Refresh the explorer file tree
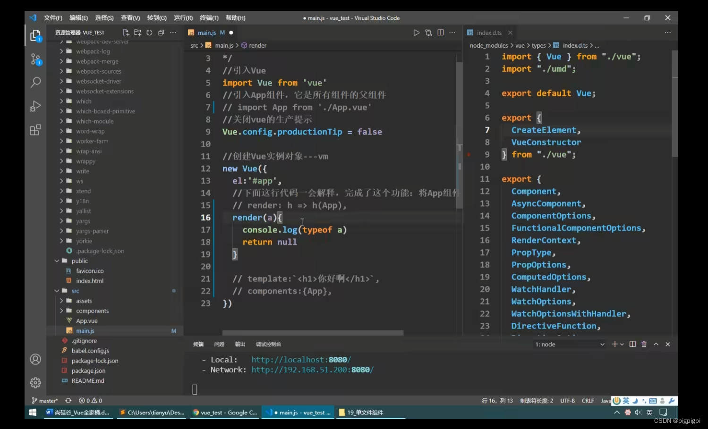 [x=149, y=33]
